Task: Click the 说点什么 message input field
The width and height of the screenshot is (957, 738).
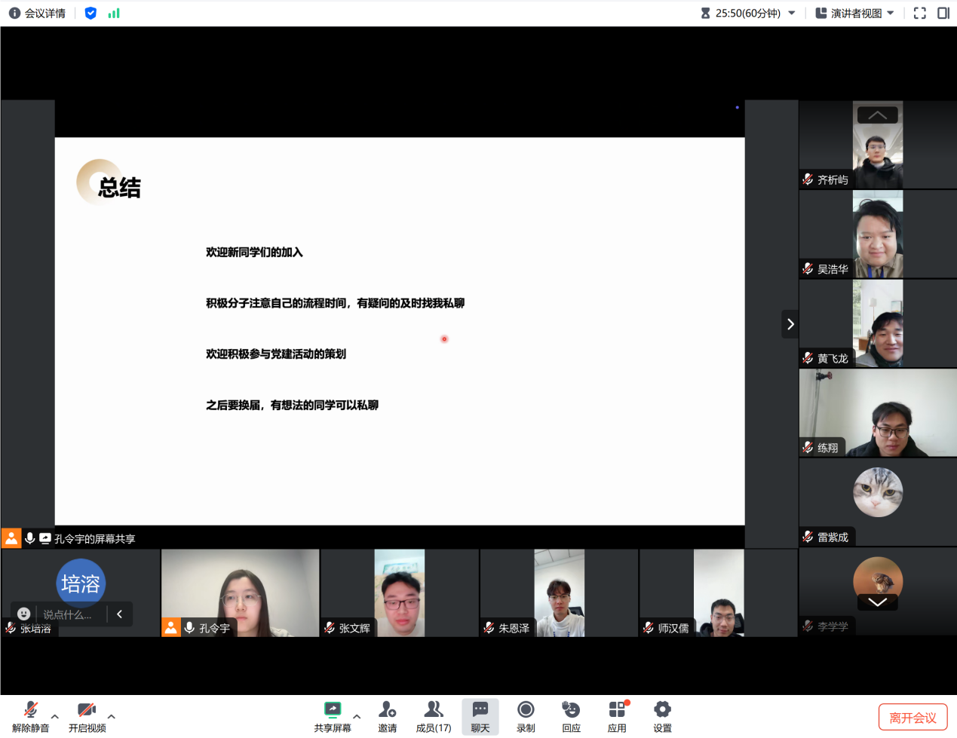Action: pyautogui.click(x=68, y=614)
